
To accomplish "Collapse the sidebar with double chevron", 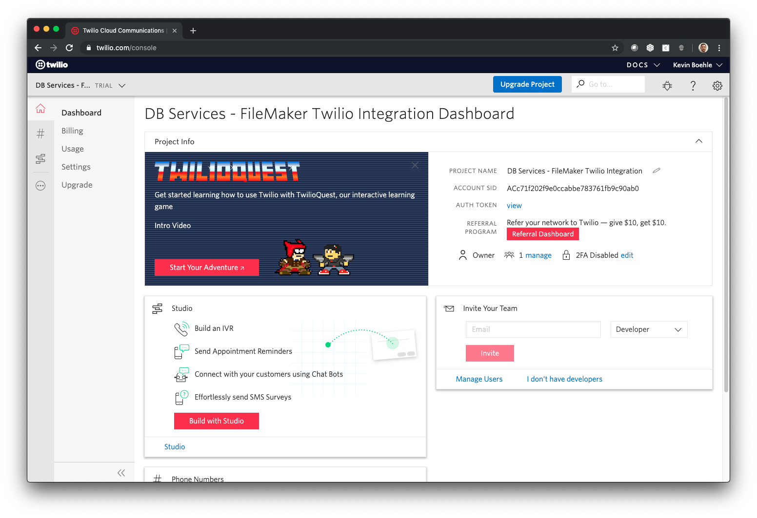I will pos(121,473).
